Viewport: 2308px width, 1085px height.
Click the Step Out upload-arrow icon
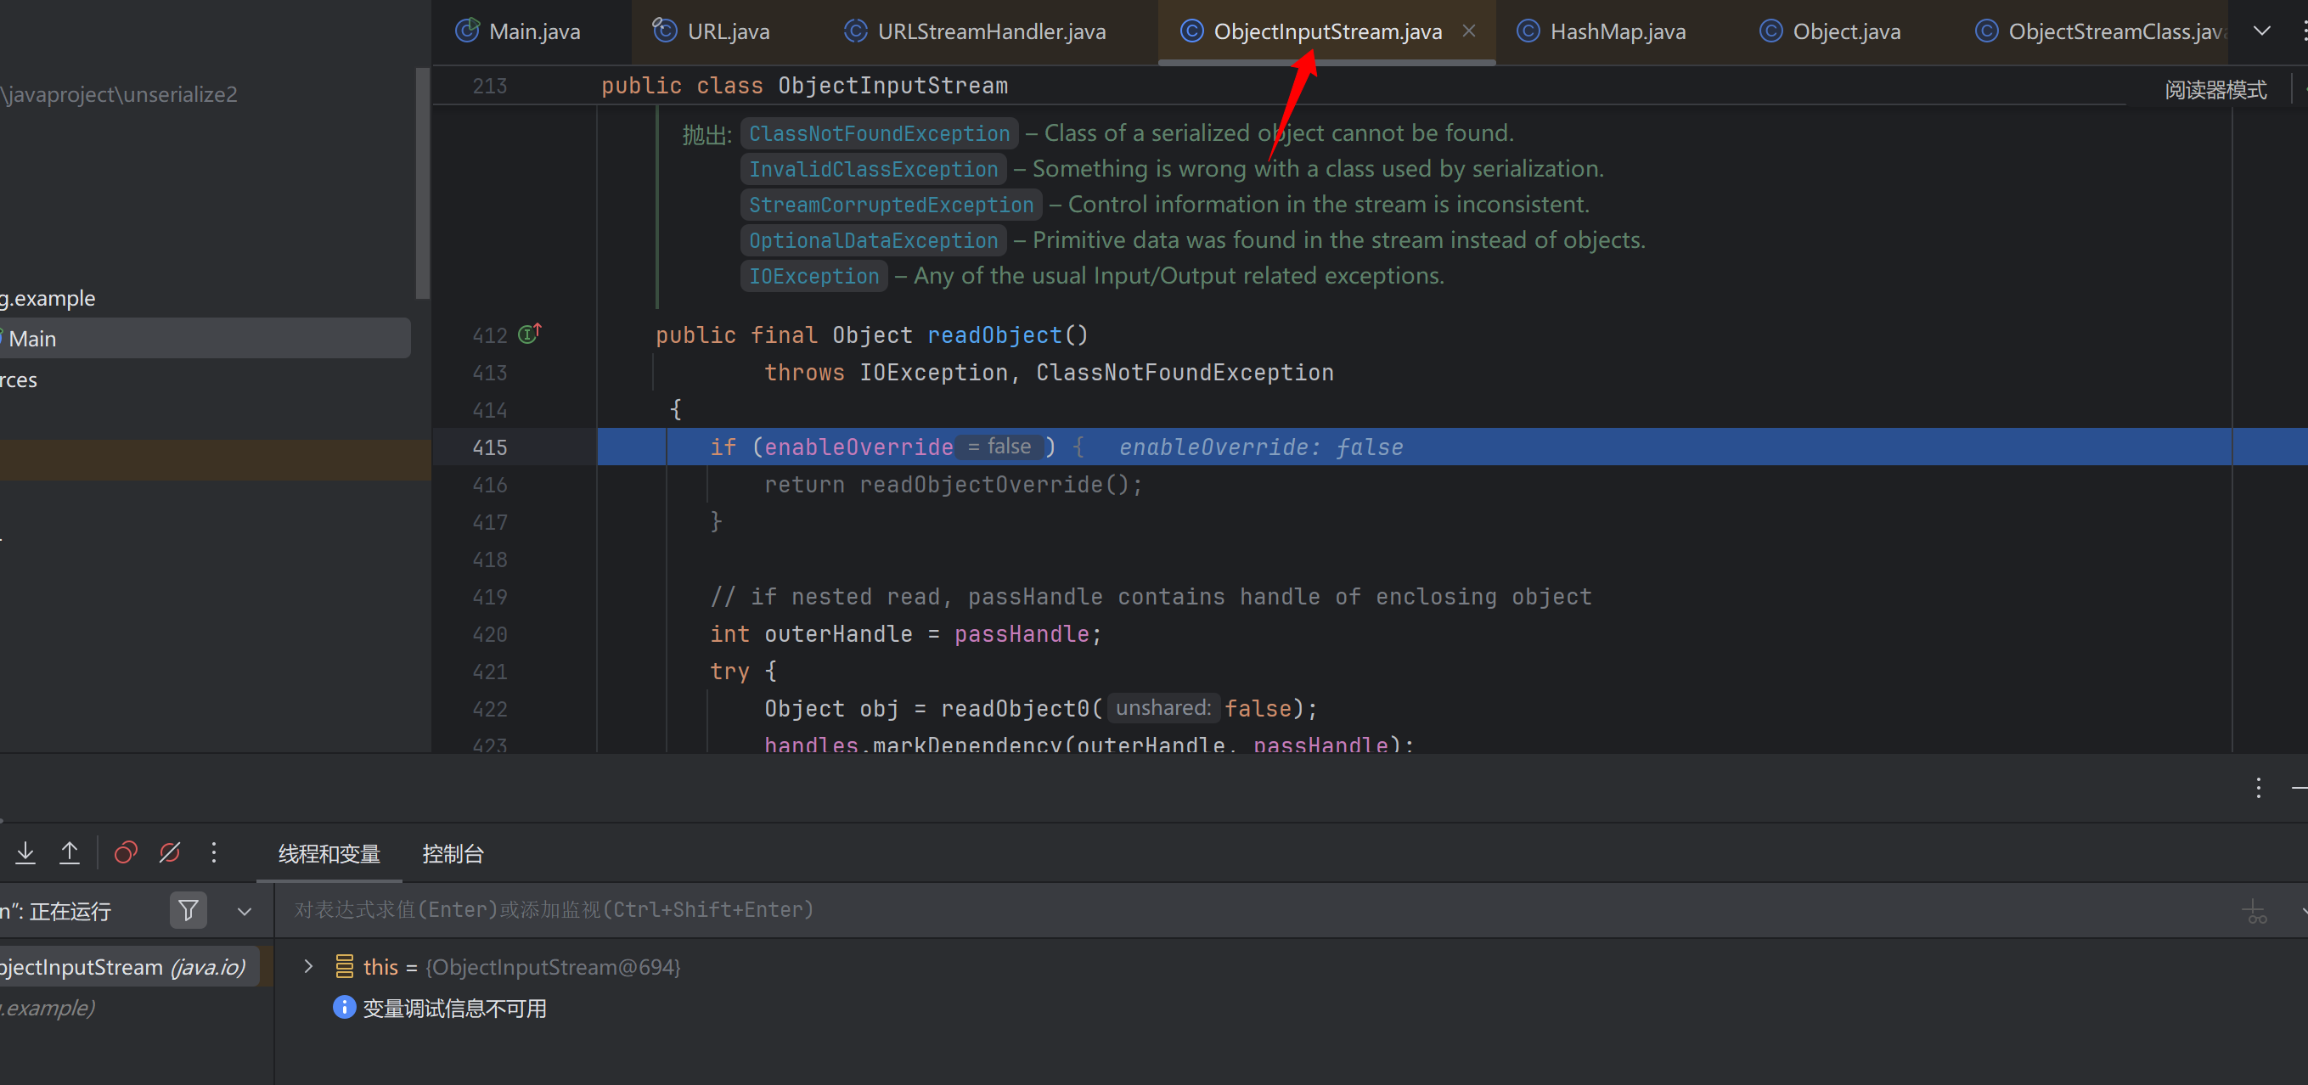tap(69, 852)
